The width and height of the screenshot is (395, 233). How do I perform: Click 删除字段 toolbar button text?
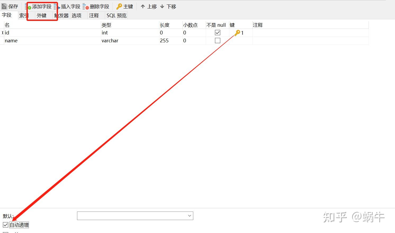point(100,7)
